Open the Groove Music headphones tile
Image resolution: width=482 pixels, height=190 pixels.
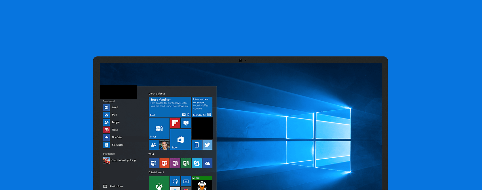pyautogui.click(x=175, y=181)
